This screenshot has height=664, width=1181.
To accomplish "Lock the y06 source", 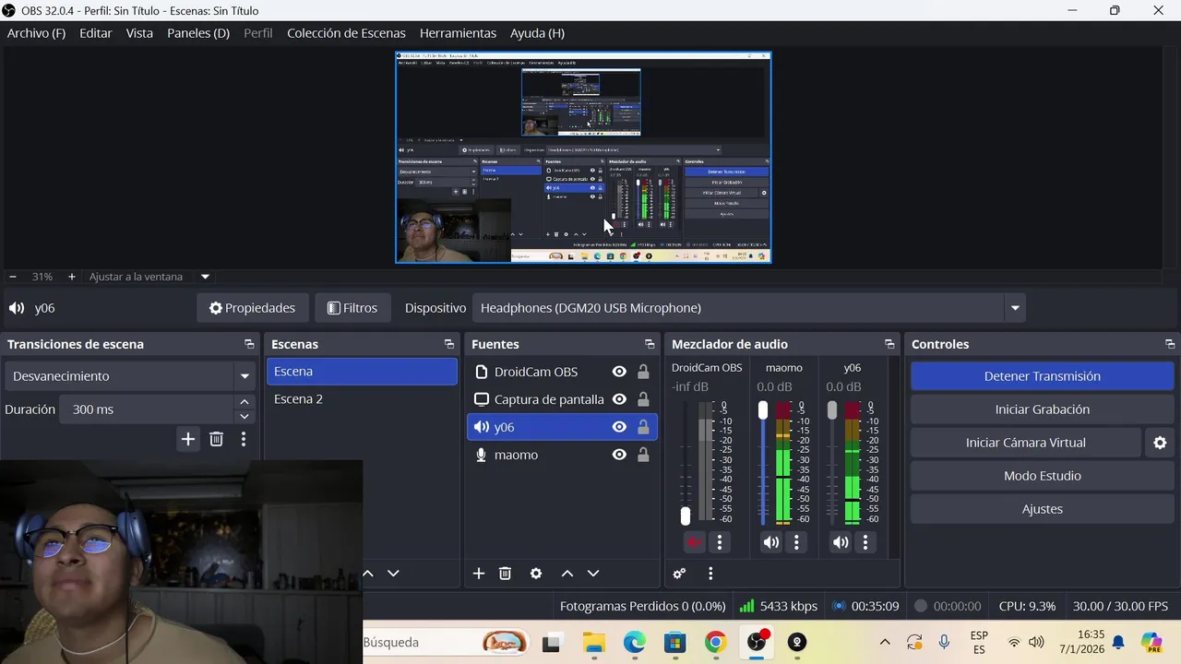I will 643,427.
